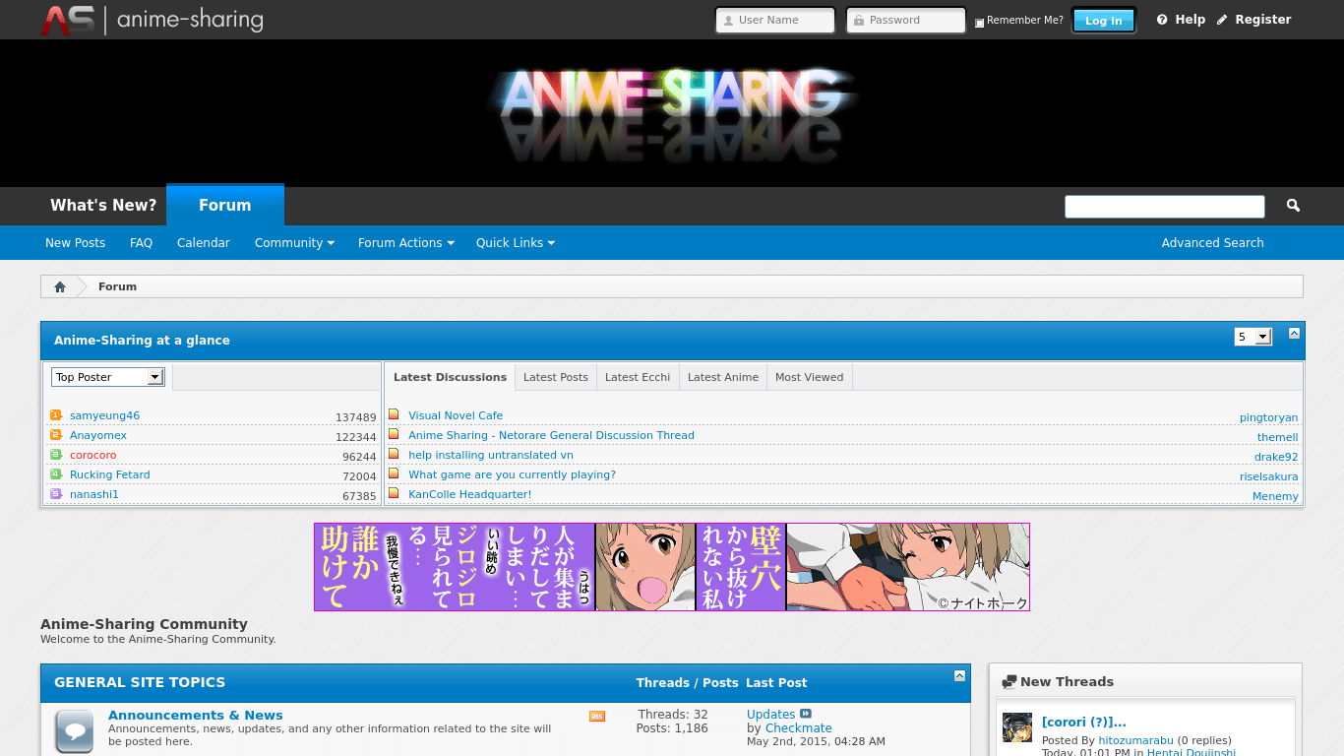Open the [corori (?)]... new thread
1344x756 pixels.
coord(1083,723)
